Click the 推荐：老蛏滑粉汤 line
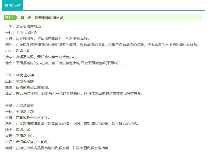Screen dimensions: 211x152 tap(42, 57)
